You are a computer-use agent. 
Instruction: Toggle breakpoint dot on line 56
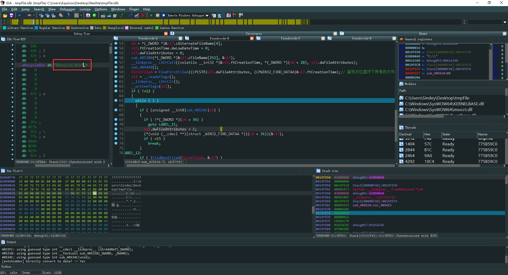tap(116, 58)
